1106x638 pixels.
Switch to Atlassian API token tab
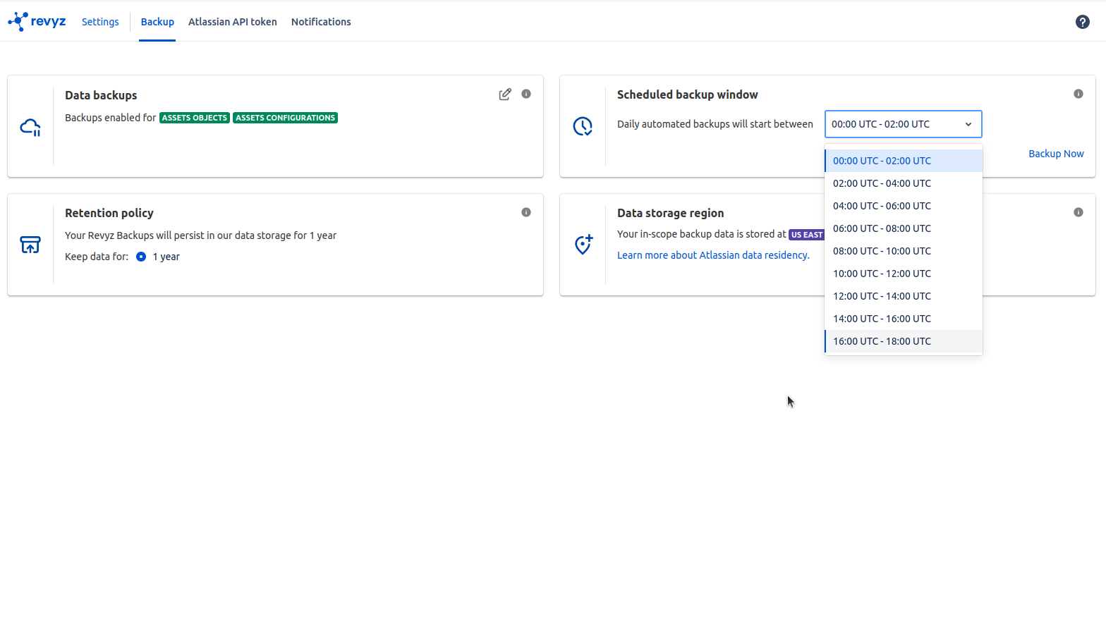[232, 22]
